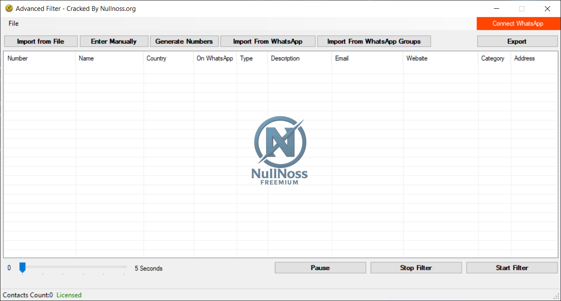Sort by the Country column header
The height and width of the screenshot is (301, 561).
pos(169,58)
